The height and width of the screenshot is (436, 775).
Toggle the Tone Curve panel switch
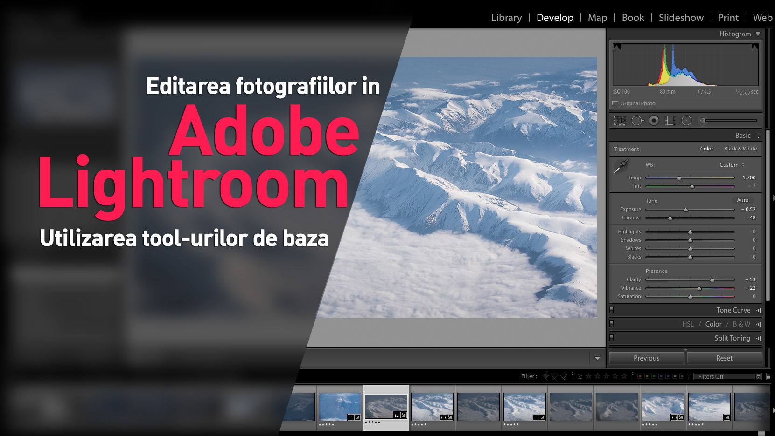pyautogui.click(x=612, y=310)
